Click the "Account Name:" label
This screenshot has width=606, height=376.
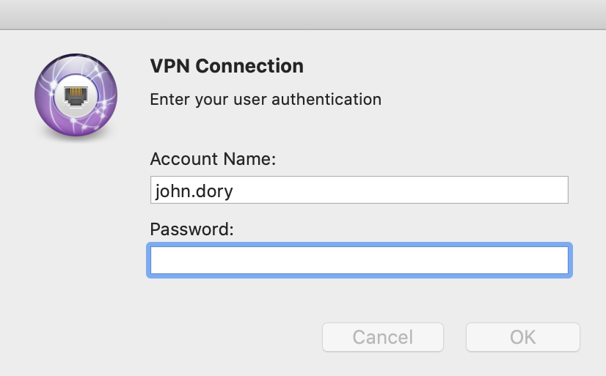tap(213, 159)
